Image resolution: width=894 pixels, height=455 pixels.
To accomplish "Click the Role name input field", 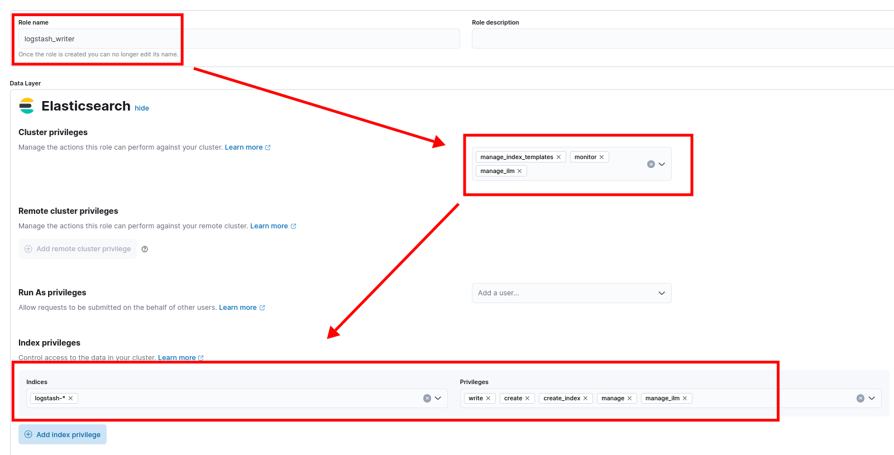I will tap(239, 39).
